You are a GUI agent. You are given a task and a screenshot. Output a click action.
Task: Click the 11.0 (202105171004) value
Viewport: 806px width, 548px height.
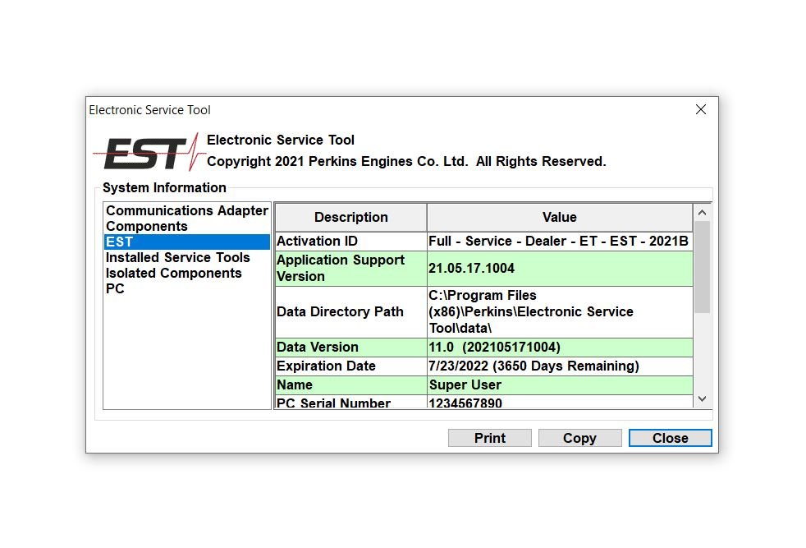click(560, 348)
